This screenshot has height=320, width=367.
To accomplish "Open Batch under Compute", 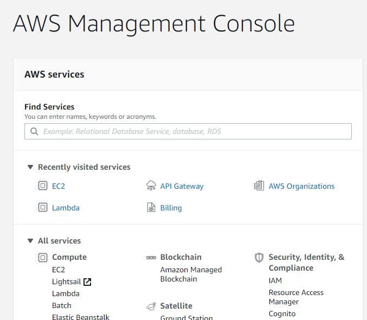I will (62, 305).
